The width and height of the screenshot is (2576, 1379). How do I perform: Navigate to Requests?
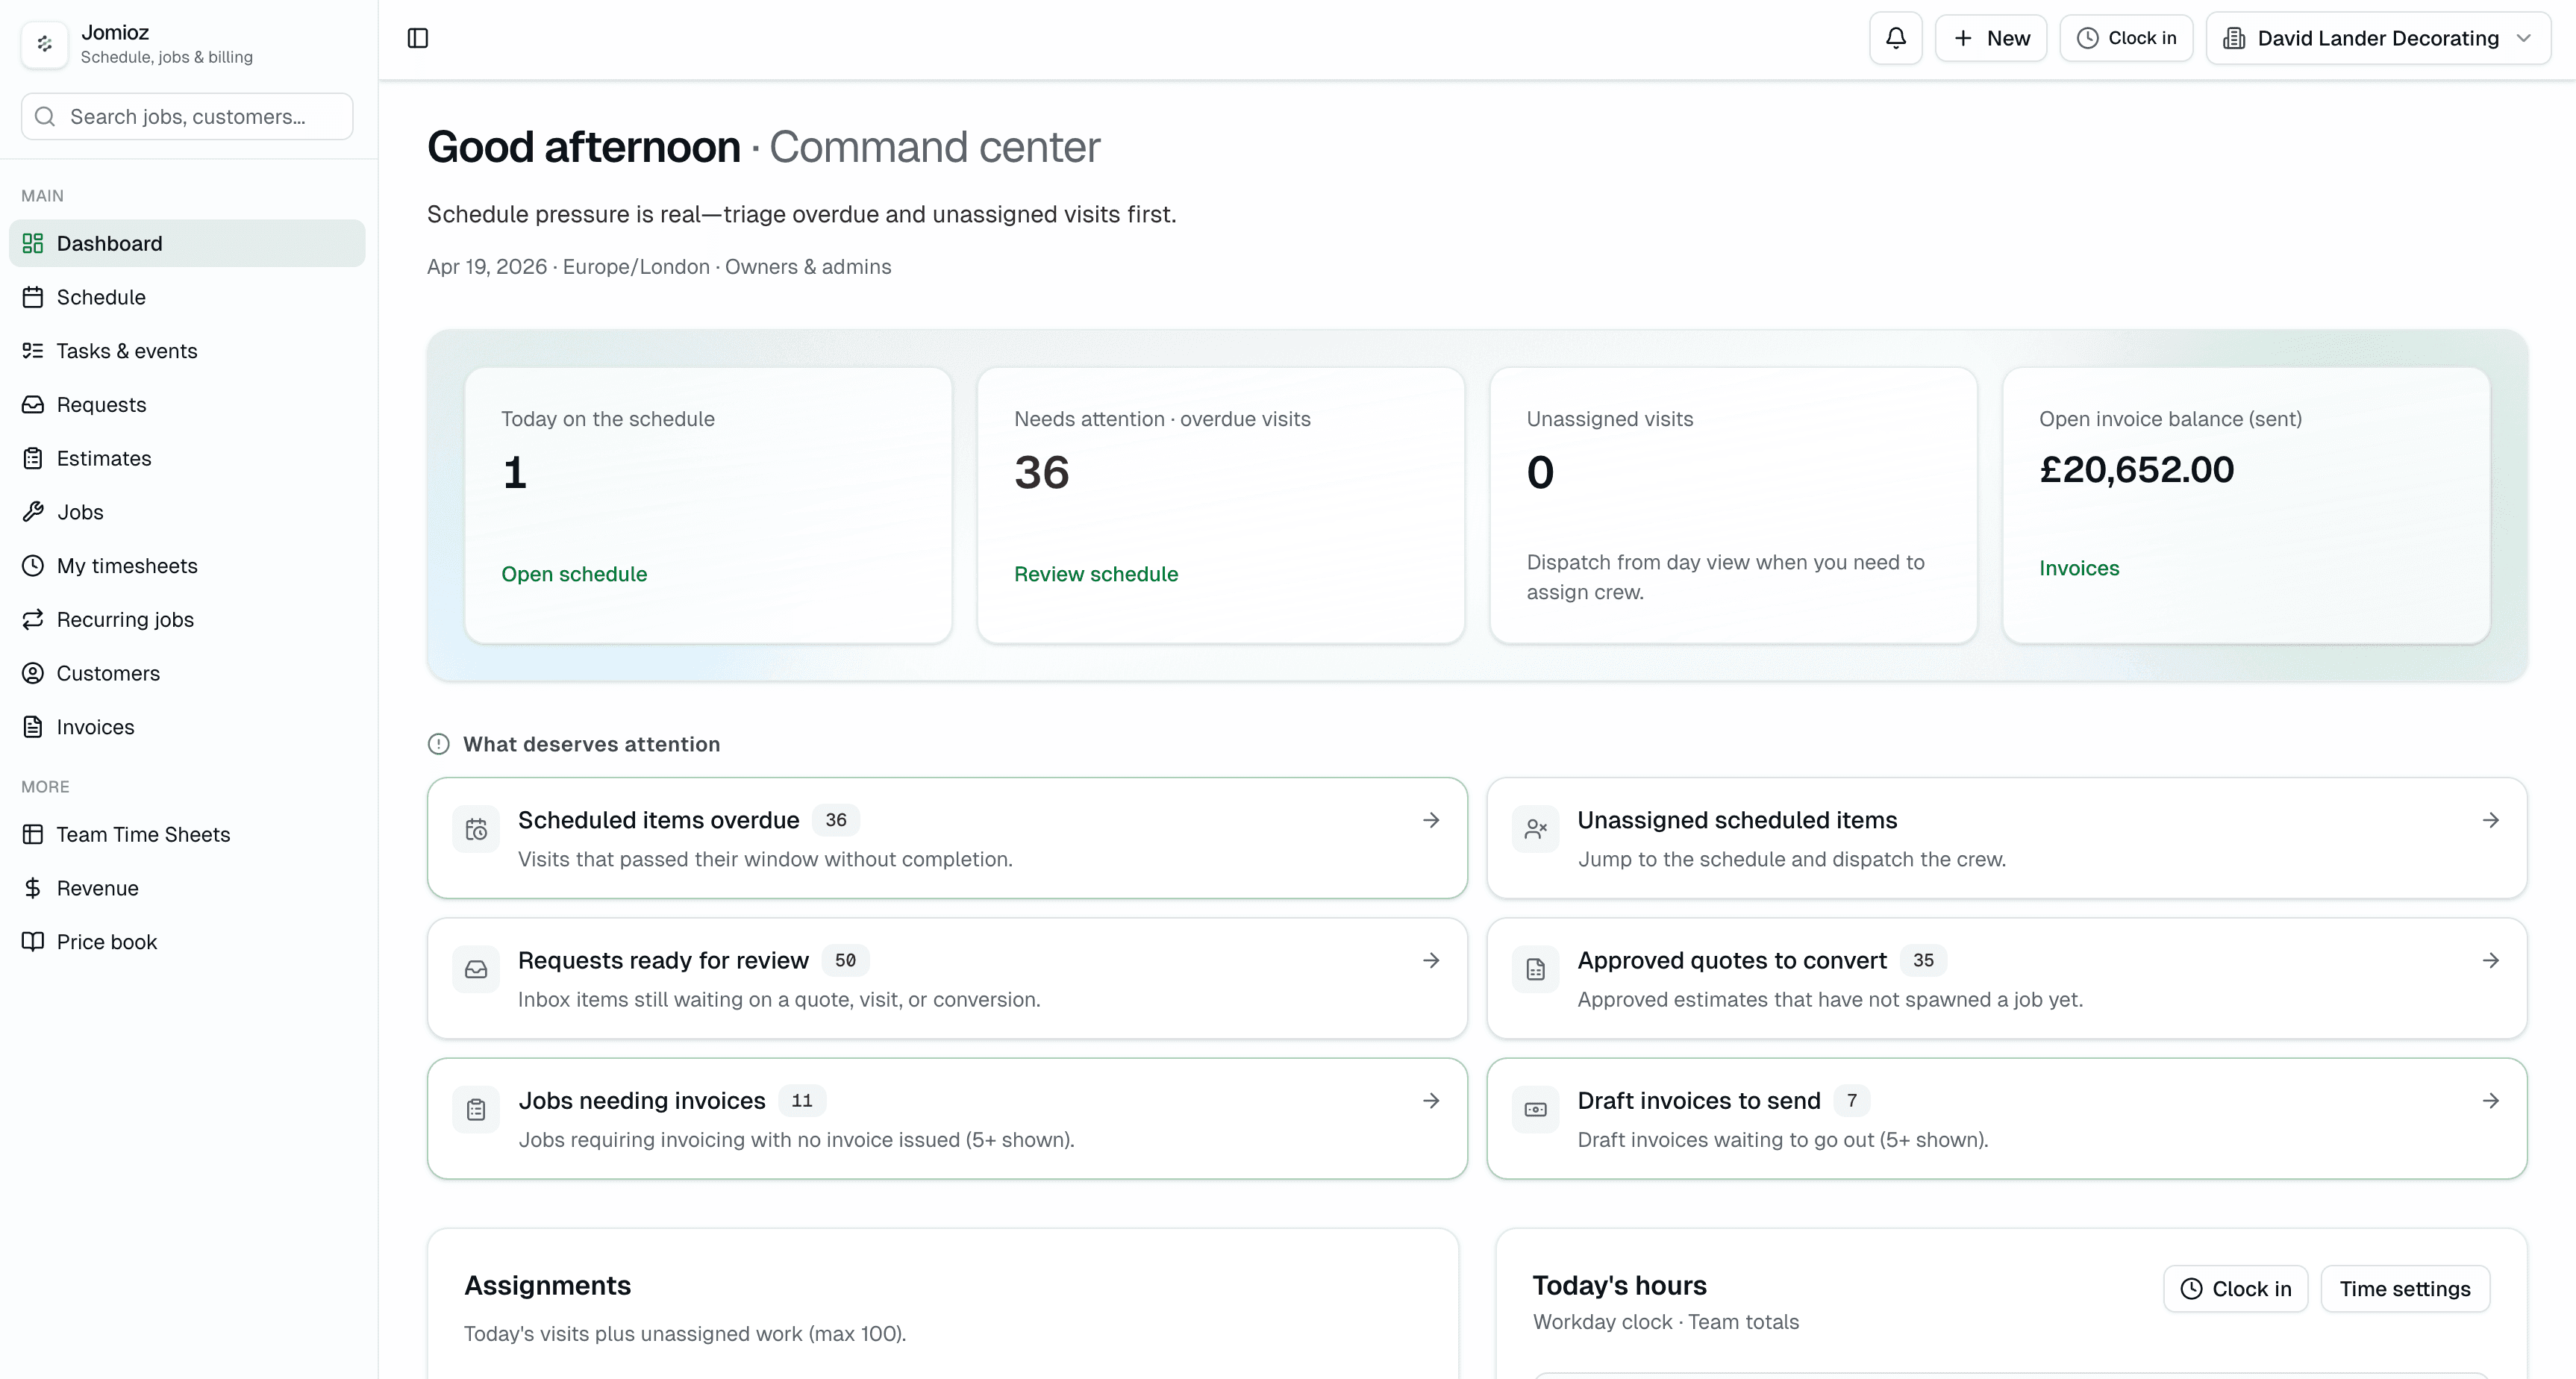(x=187, y=405)
